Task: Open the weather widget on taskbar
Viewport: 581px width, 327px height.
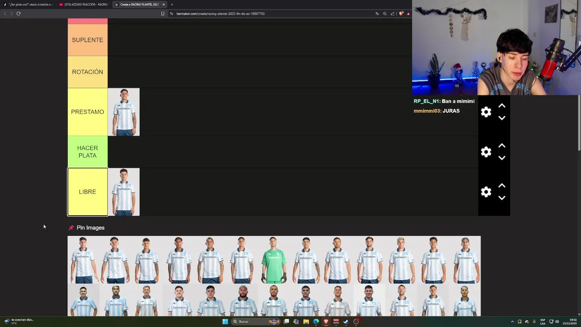Action: (x=18, y=322)
